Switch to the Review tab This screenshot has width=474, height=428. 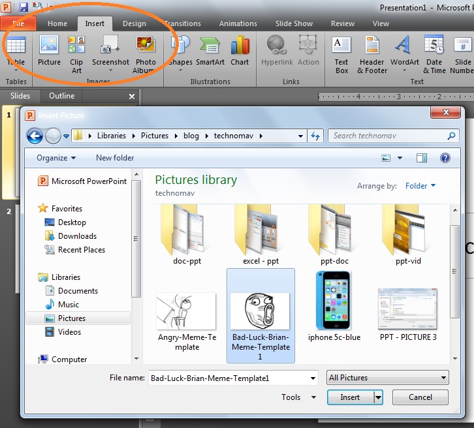[x=343, y=23]
